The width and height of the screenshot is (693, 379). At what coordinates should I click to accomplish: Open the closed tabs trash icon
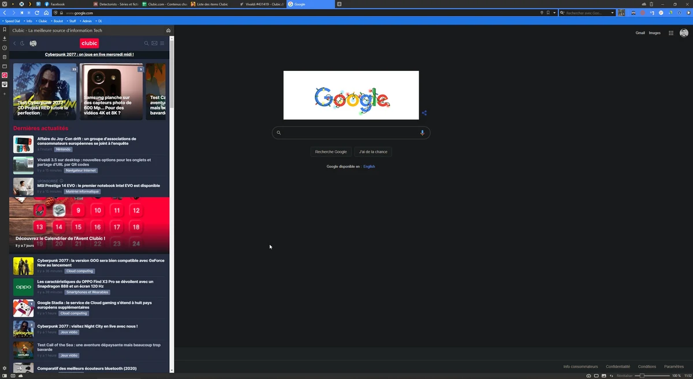651,4
